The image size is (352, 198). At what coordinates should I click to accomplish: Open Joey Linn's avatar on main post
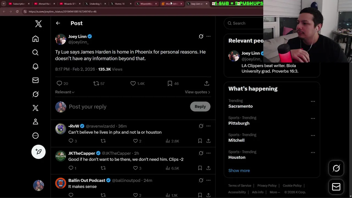[61, 39]
